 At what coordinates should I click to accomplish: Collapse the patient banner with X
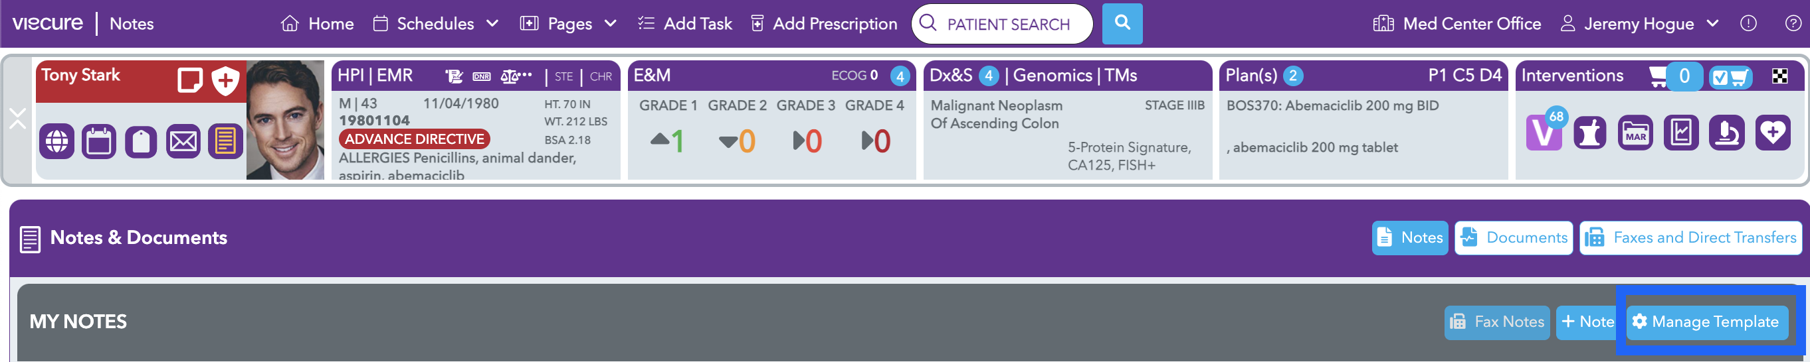17,119
